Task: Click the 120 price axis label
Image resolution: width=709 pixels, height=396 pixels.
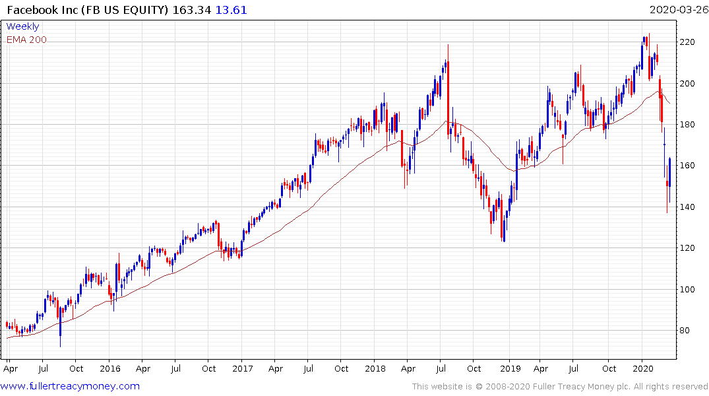Action: (x=687, y=248)
